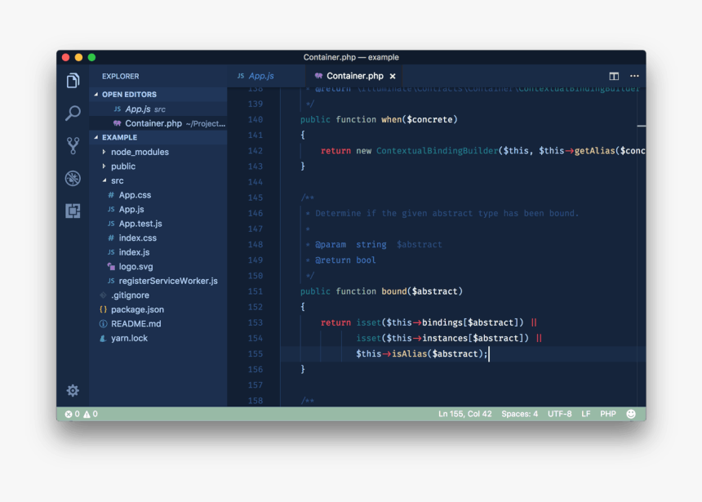This screenshot has width=702, height=502.
Task: Expand the node_modules folder
Action: point(140,152)
